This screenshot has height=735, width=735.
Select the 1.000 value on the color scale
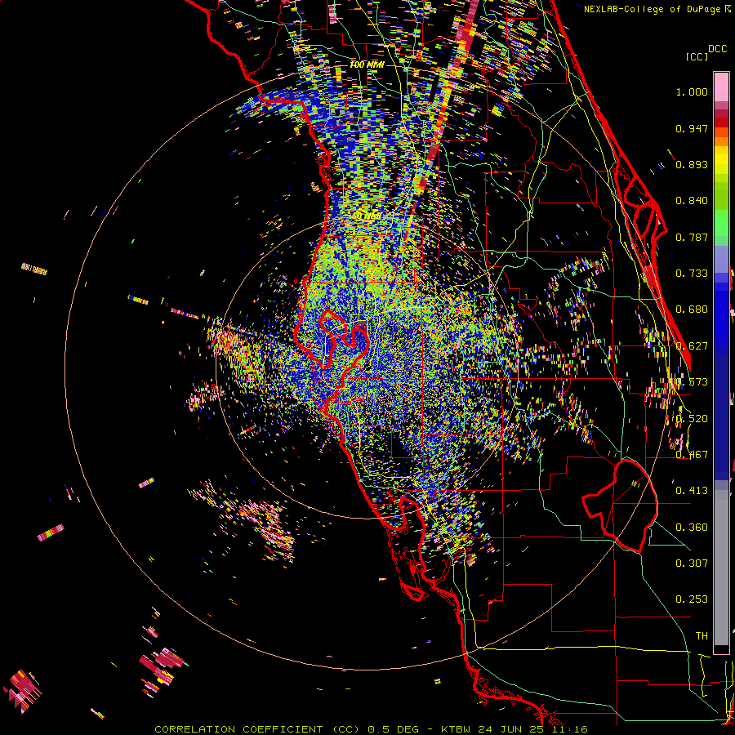[x=692, y=91]
